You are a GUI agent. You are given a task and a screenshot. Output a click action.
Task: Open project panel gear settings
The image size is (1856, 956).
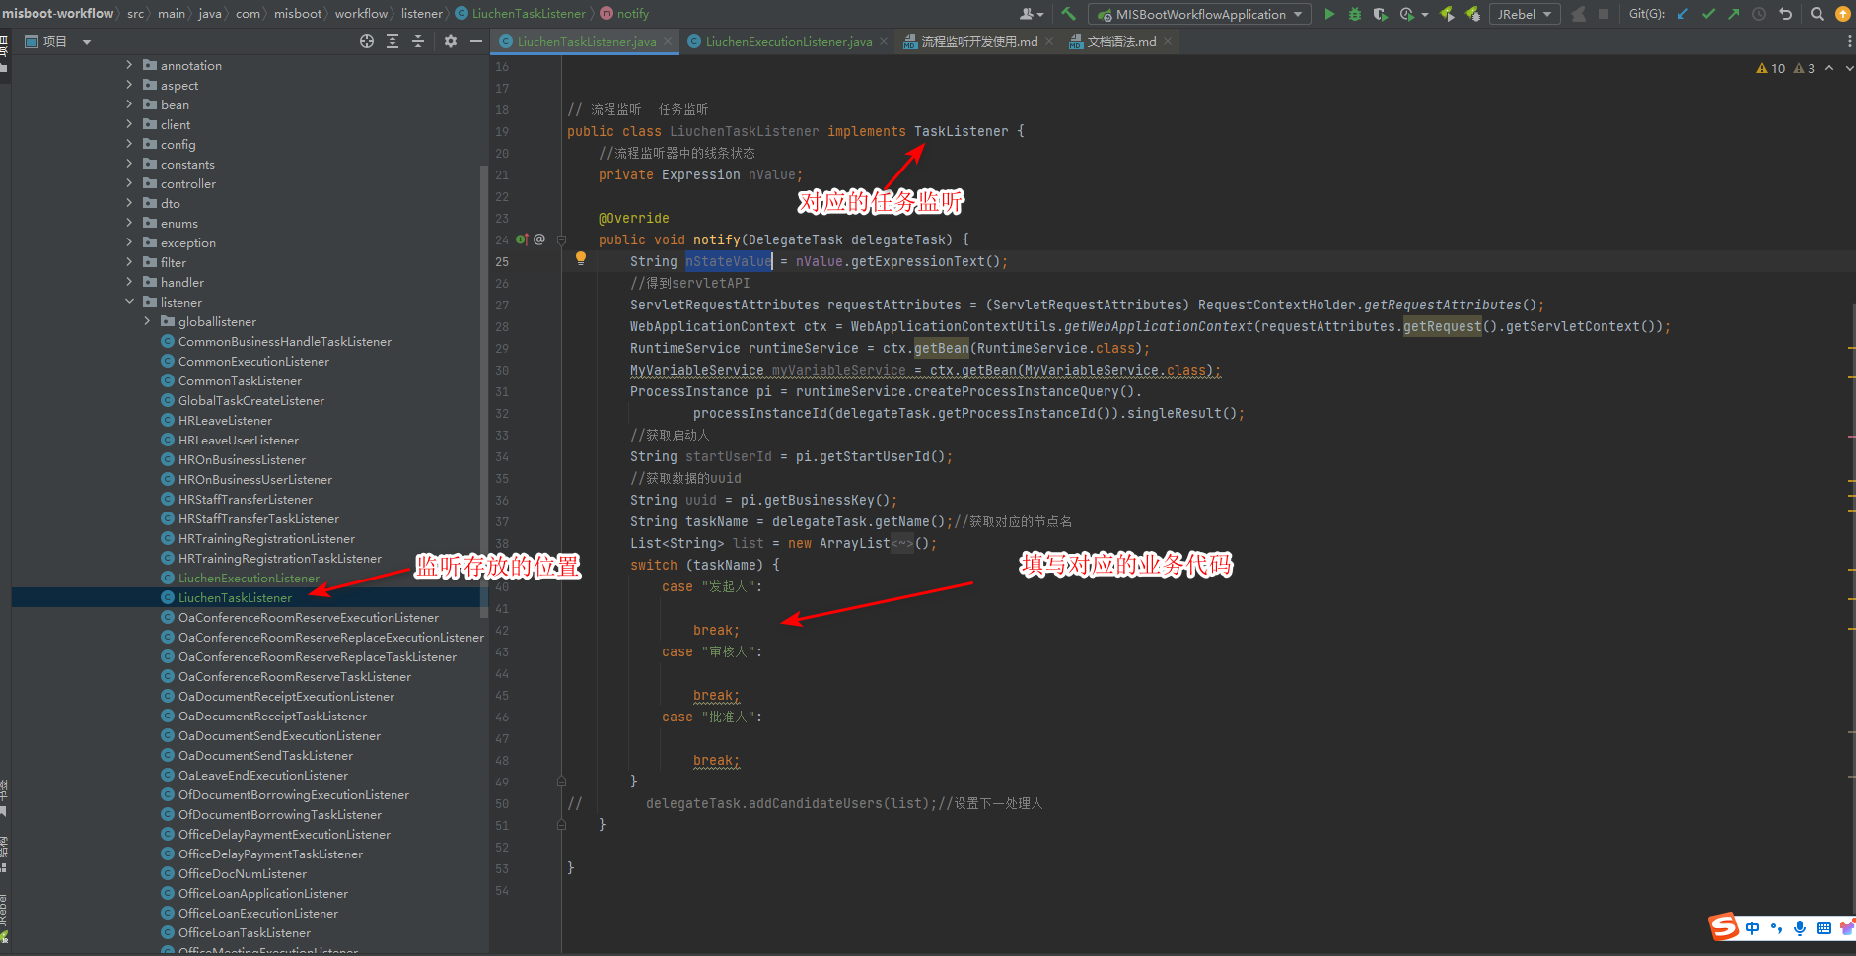coord(451,41)
